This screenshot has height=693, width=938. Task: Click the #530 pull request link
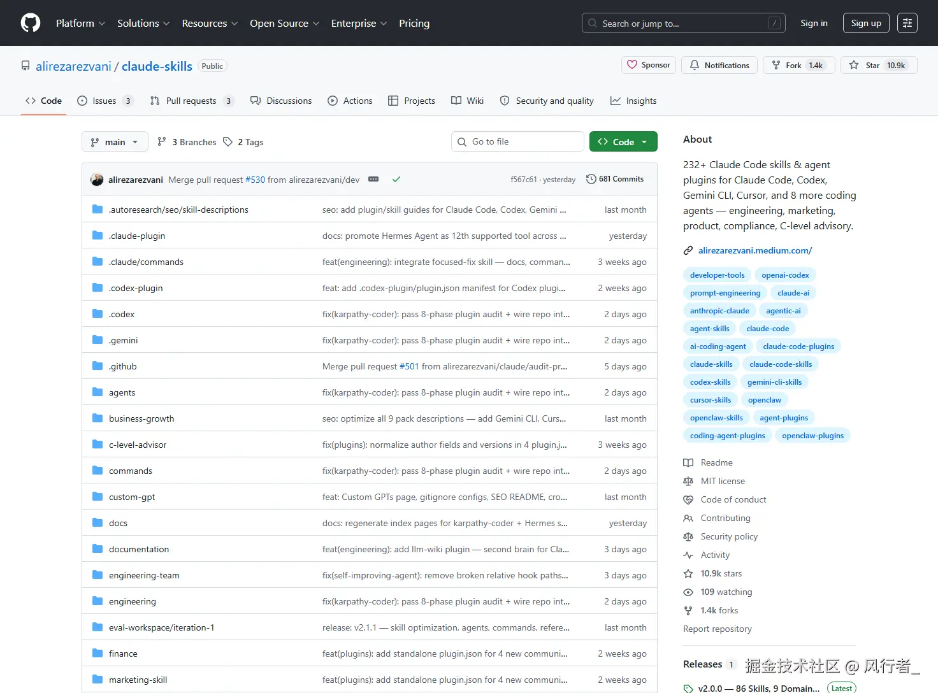point(255,180)
